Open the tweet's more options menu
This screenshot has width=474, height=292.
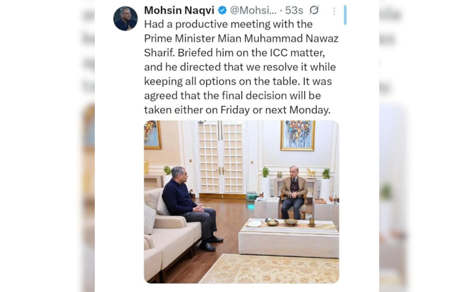(x=334, y=11)
